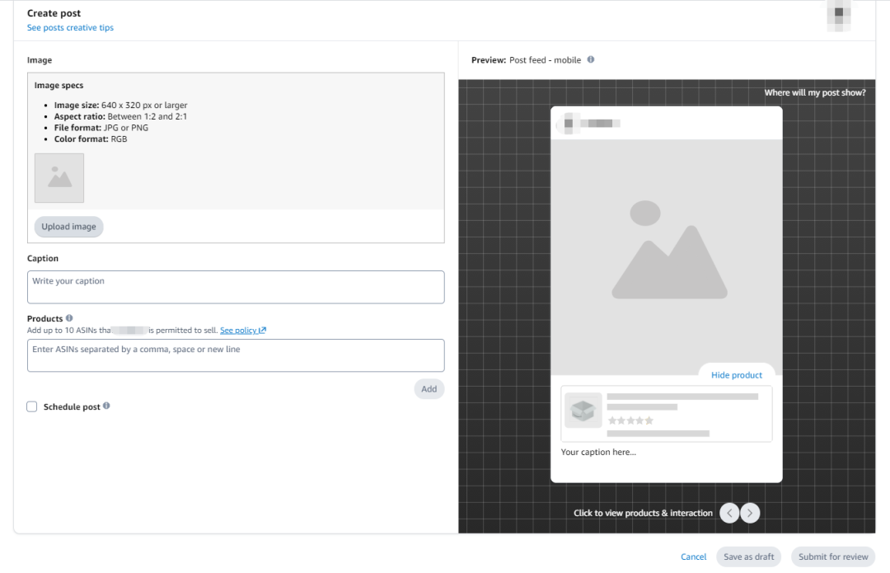Click the Schedule post info icon
Image resolution: width=890 pixels, height=573 pixels.
[106, 406]
